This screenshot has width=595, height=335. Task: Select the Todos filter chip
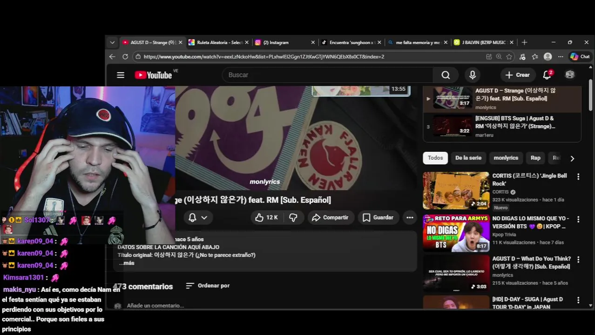(435, 158)
